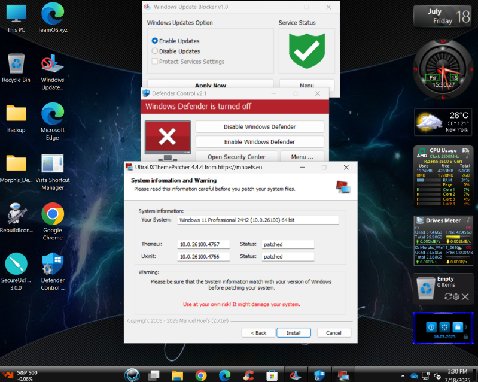
Task: Open Recycle Bin desktop icon
Action: [16, 68]
